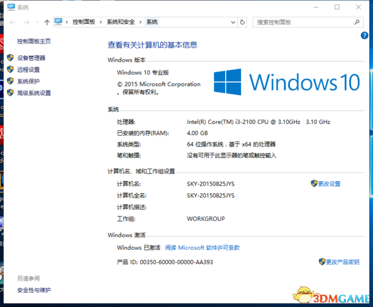373x307 pixels.
Task: Click the computer icon in address bar
Action: pos(59,22)
